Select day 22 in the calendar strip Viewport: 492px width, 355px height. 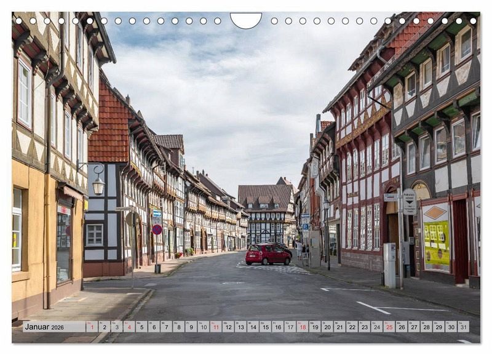pos(352,327)
